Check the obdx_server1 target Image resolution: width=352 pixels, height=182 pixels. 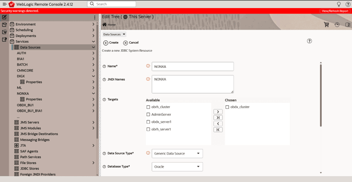(148, 122)
